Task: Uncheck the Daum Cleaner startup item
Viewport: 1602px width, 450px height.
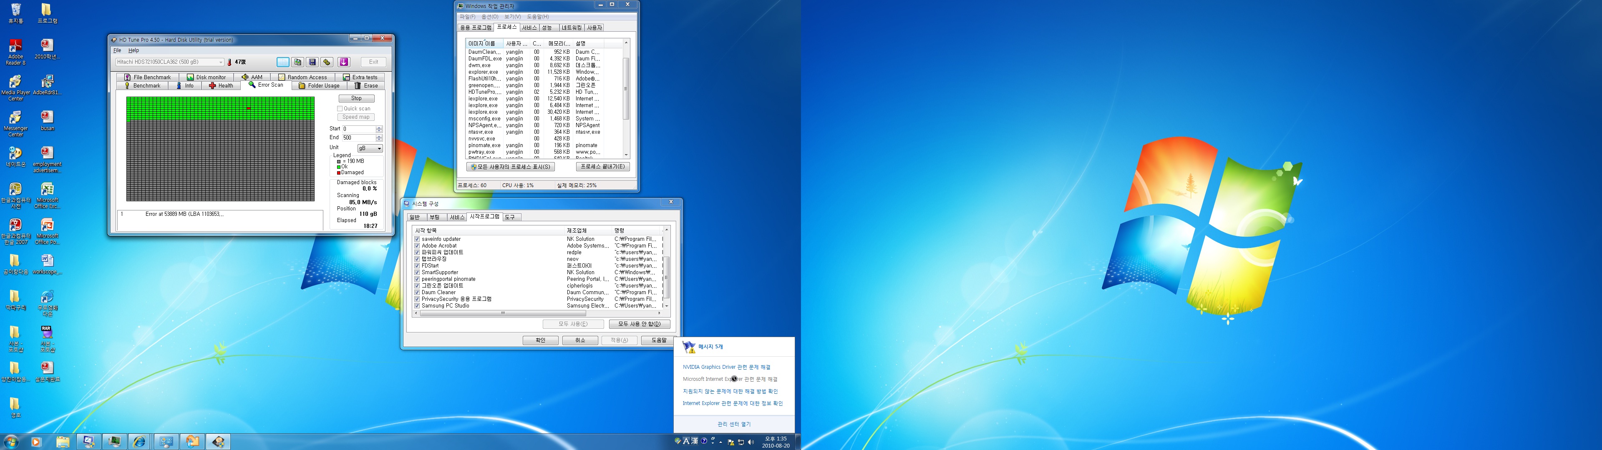Action: click(x=417, y=292)
